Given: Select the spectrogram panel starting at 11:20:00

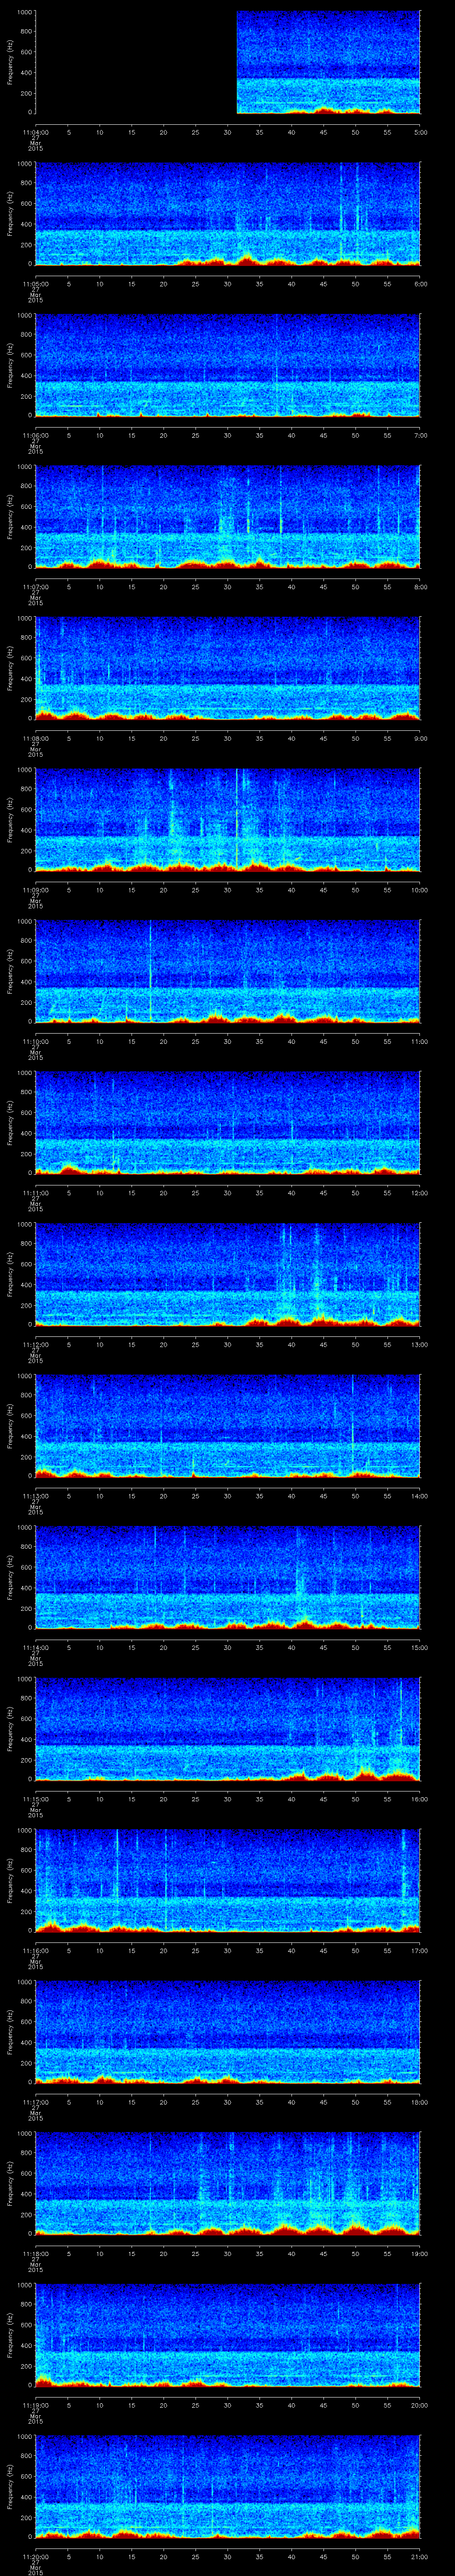Looking at the screenshot, I should click(228, 2487).
